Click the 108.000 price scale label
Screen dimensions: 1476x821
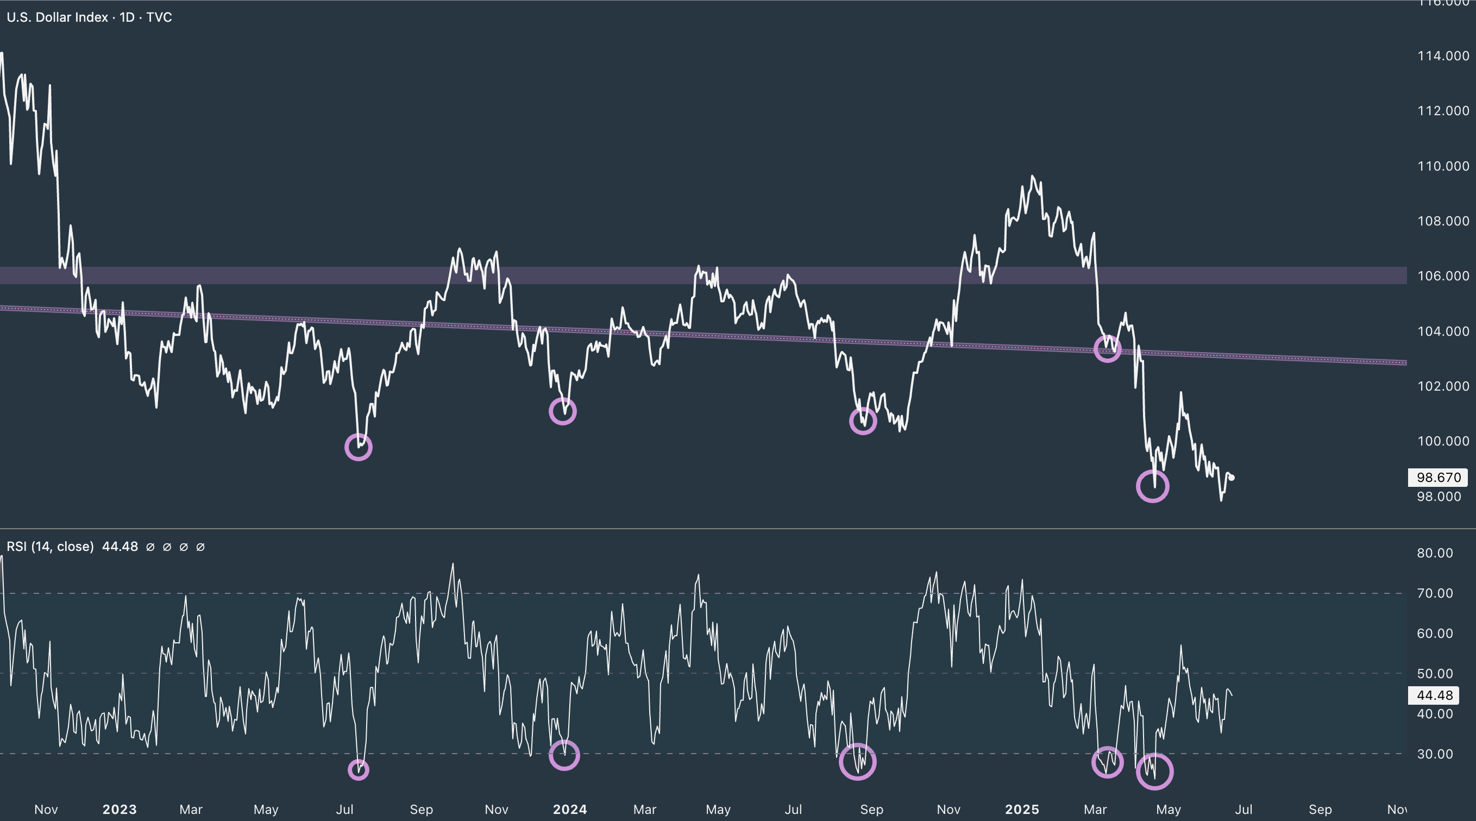1443,221
